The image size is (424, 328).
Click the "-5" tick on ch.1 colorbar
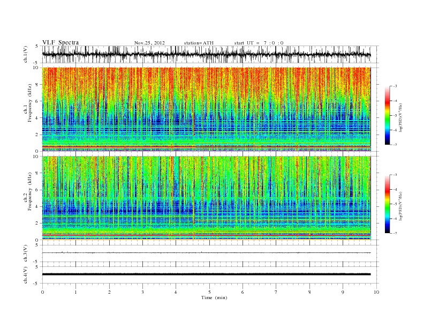click(x=395, y=116)
